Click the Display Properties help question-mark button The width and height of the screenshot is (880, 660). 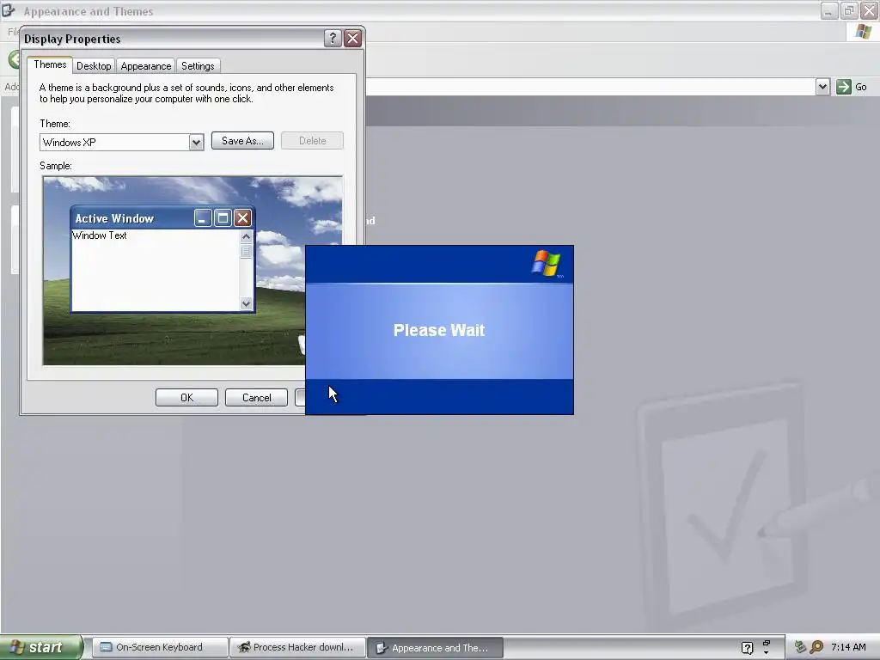(x=333, y=38)
